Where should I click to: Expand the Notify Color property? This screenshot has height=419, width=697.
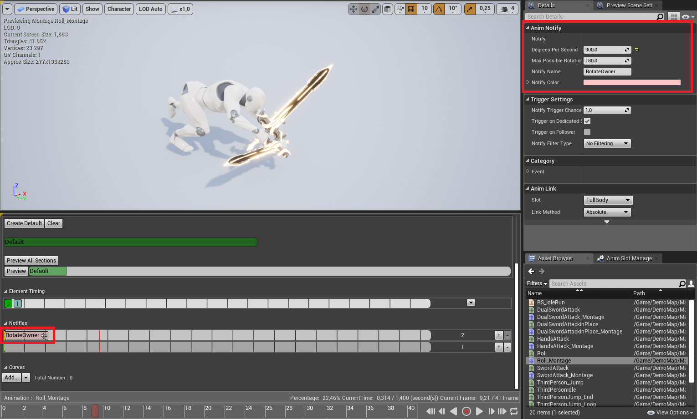tap(528, 82)
